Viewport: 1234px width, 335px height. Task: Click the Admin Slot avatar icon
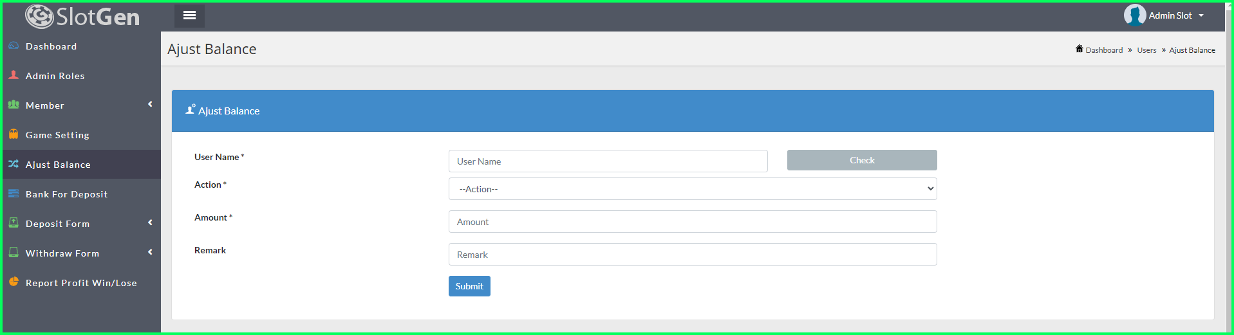[1135, 15]
